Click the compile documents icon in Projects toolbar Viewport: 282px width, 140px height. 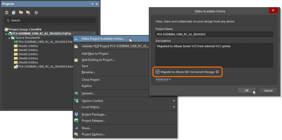point(14,13)
